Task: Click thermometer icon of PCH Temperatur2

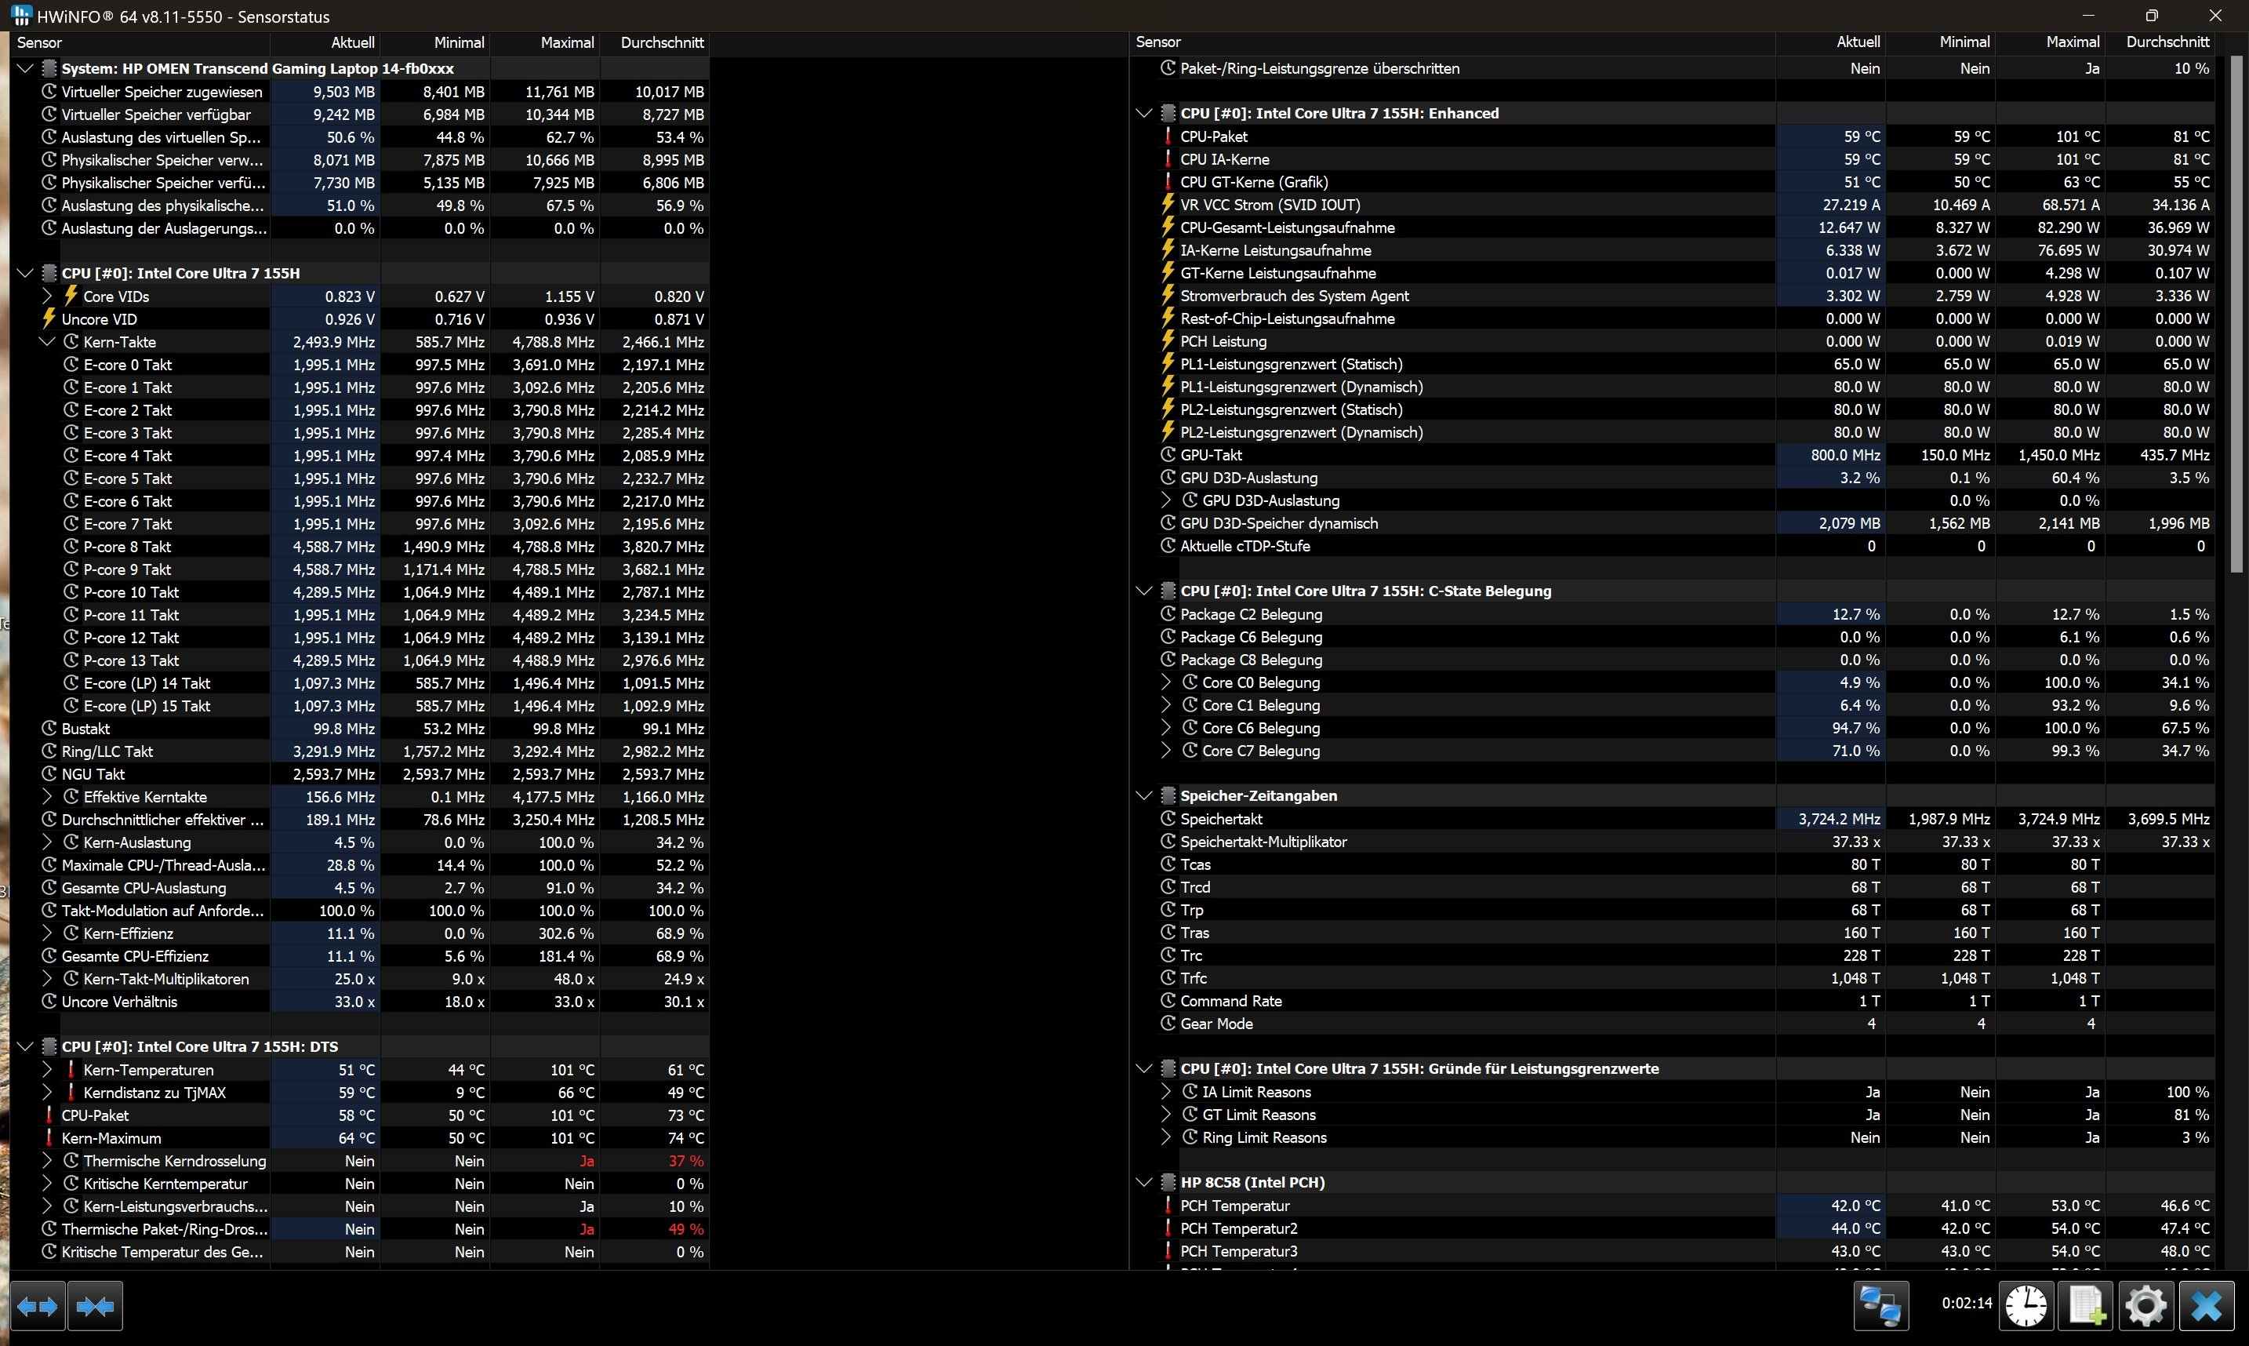Action: click(x=1168, y=1228)
